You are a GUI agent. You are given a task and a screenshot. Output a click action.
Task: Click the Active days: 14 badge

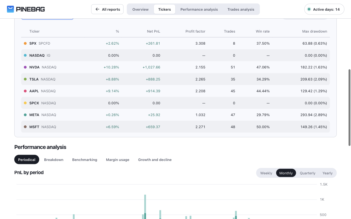click(x=324, y=9)
